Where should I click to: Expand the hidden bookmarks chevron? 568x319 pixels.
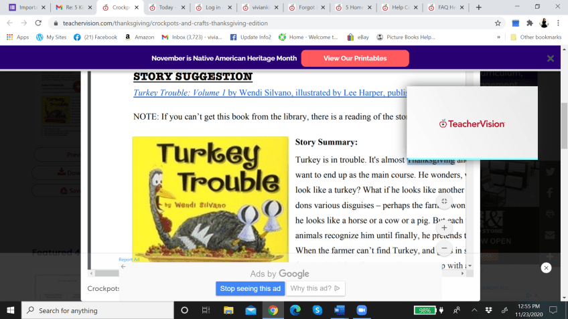click(x=498, y=37)
